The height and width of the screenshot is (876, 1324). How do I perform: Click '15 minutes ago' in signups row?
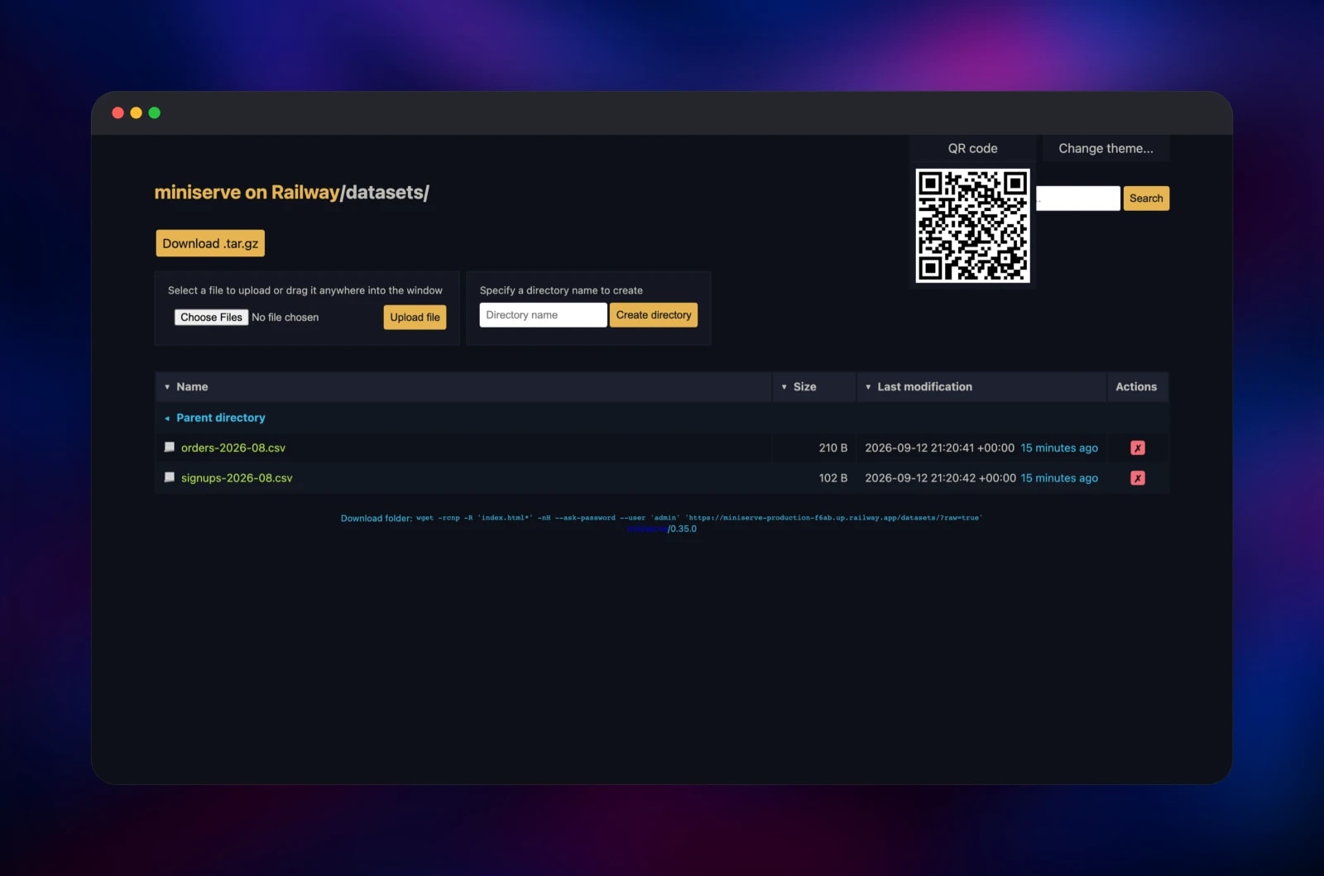click(x=1059, y=478)
